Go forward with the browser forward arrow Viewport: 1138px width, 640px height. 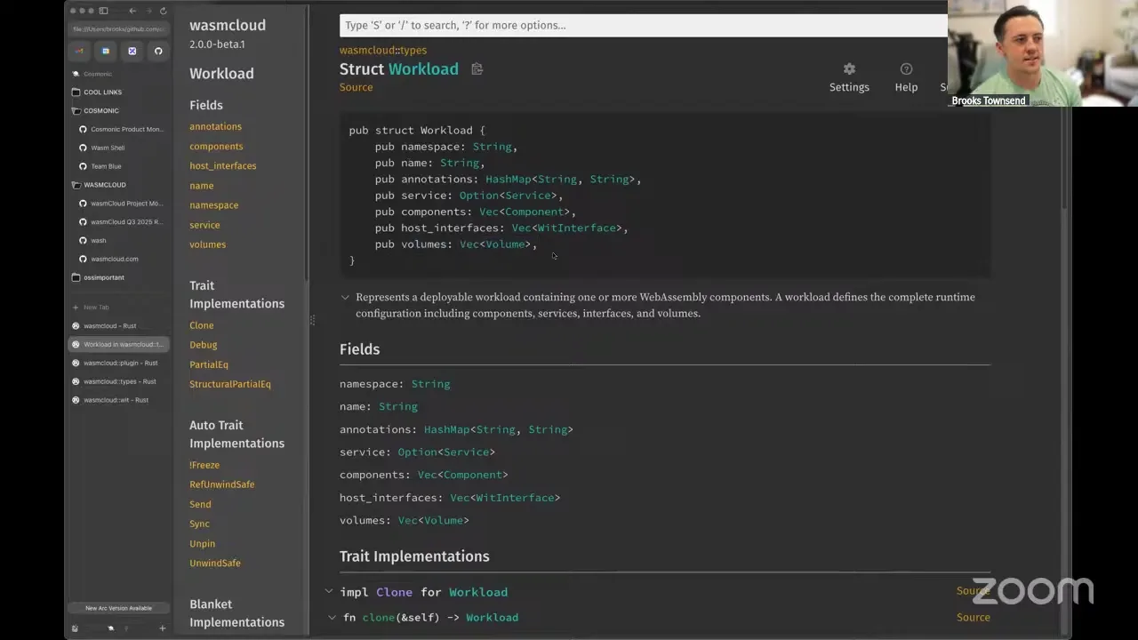pyautogui.click(x=148, y=11)
